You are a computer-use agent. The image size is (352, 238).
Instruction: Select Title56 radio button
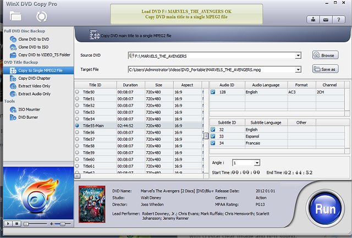tap(77, 132)
